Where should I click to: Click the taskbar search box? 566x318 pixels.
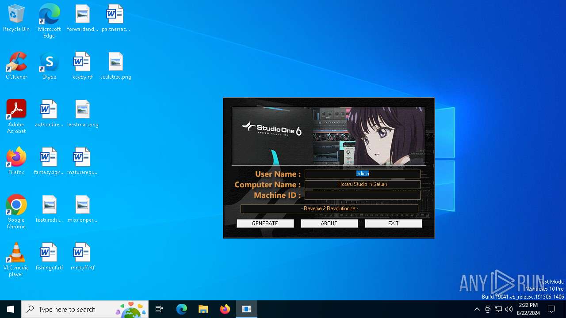(85, 309)
